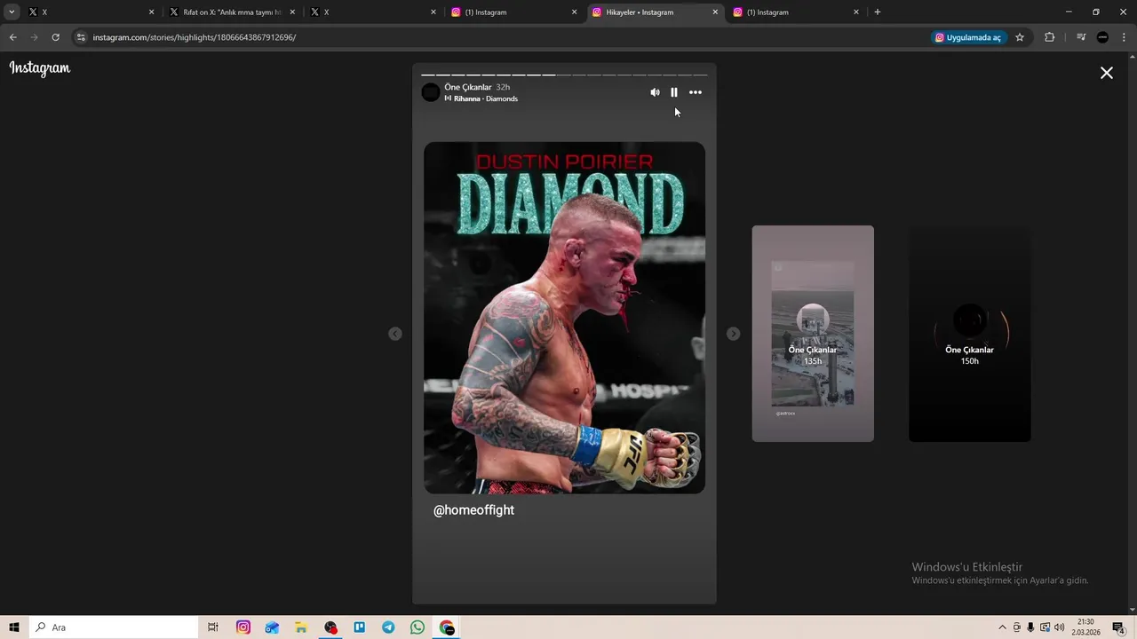Click the Dustin Poirier story image

click(x=564, y=318)
